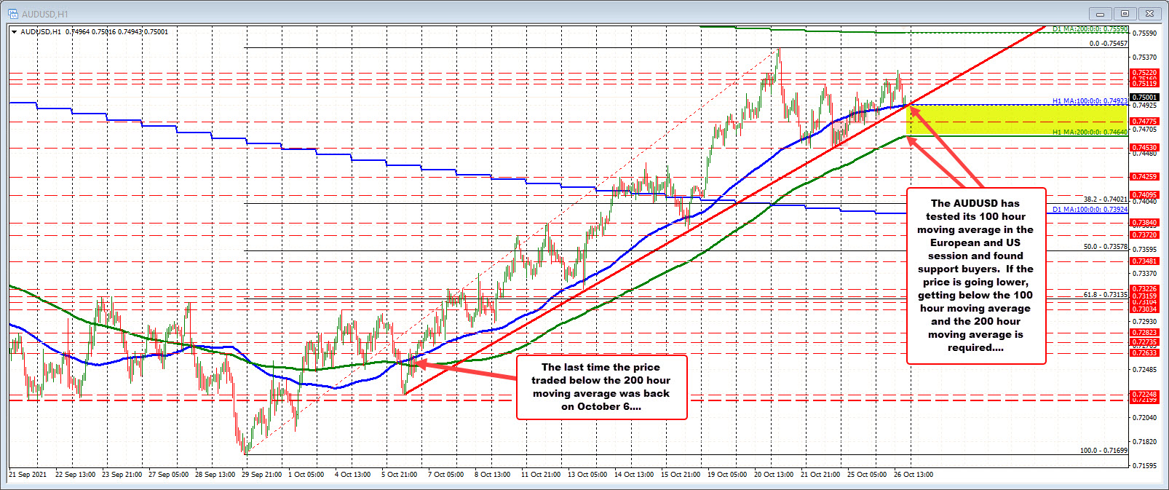Image resolution: width=1169 pixels, height=490 pixels.
Task: Click the Fibonacci '61.8 - 0.73135' label
Action: [x=1105, y=295]
